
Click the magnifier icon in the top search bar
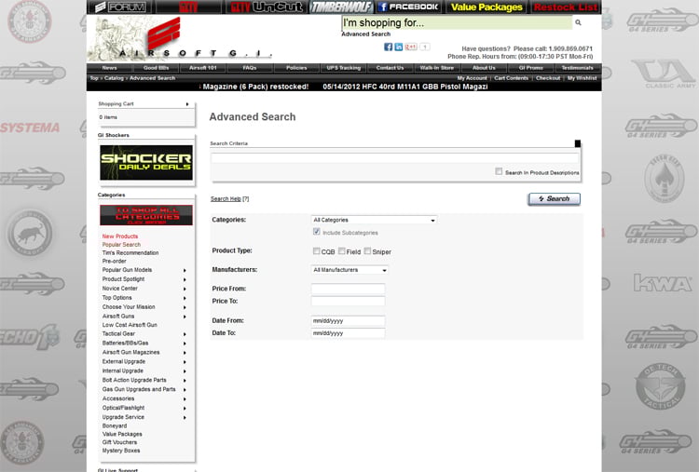(578, 22)
